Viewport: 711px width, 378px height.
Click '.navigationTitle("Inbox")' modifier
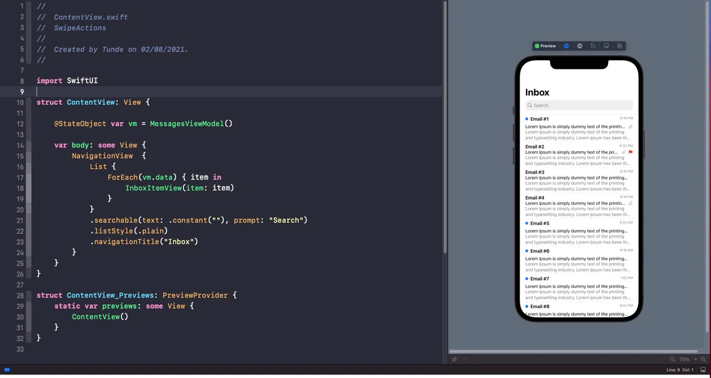143,242
